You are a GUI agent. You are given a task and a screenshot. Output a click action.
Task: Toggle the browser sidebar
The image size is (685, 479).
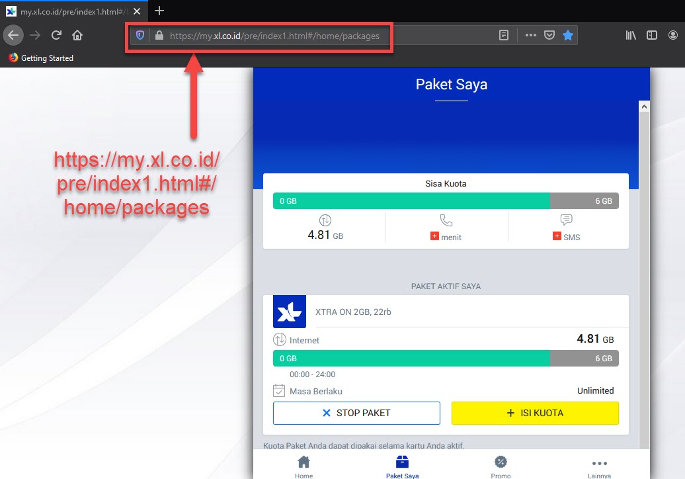tap(652, 35)
